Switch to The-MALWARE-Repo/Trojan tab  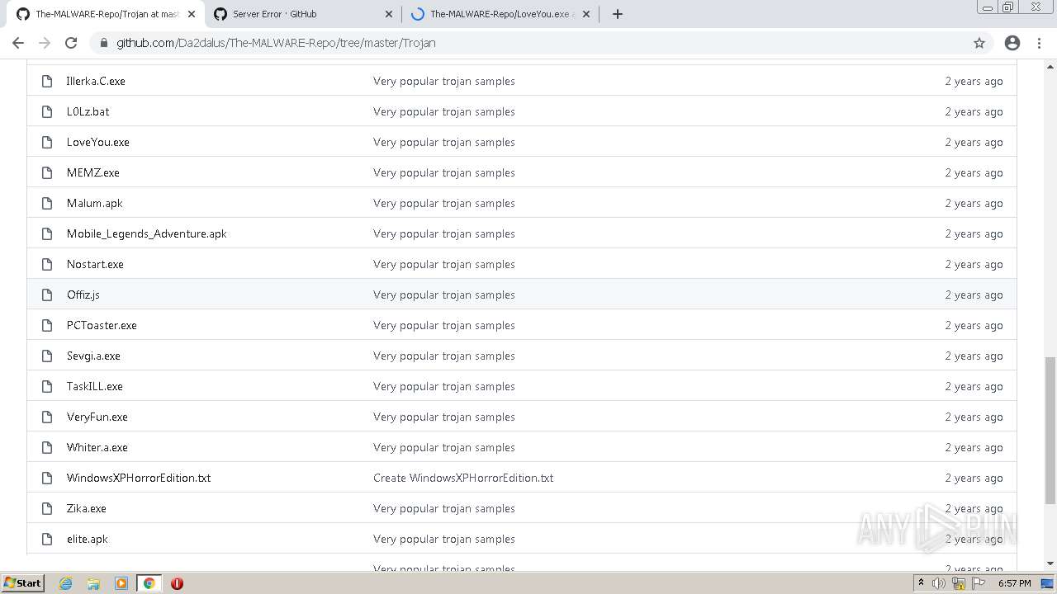(106, 14)
